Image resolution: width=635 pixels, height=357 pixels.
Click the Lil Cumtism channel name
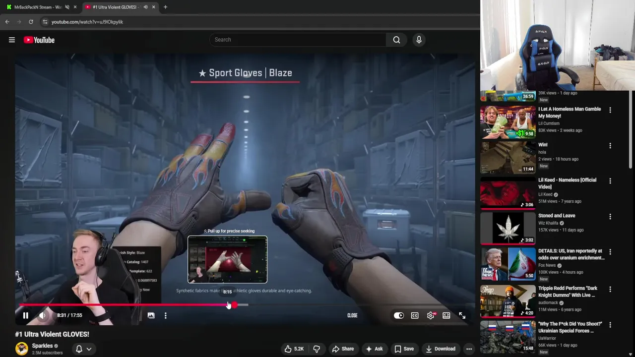(x=549, y=123)
